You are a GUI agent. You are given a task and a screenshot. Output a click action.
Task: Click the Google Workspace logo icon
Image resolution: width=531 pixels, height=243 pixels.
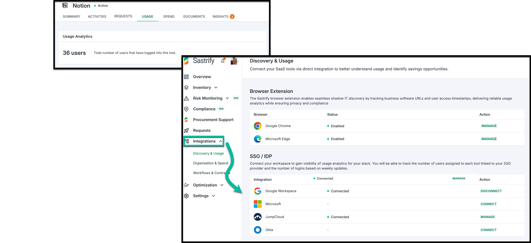pyautogui.click(x=258, y=191)
